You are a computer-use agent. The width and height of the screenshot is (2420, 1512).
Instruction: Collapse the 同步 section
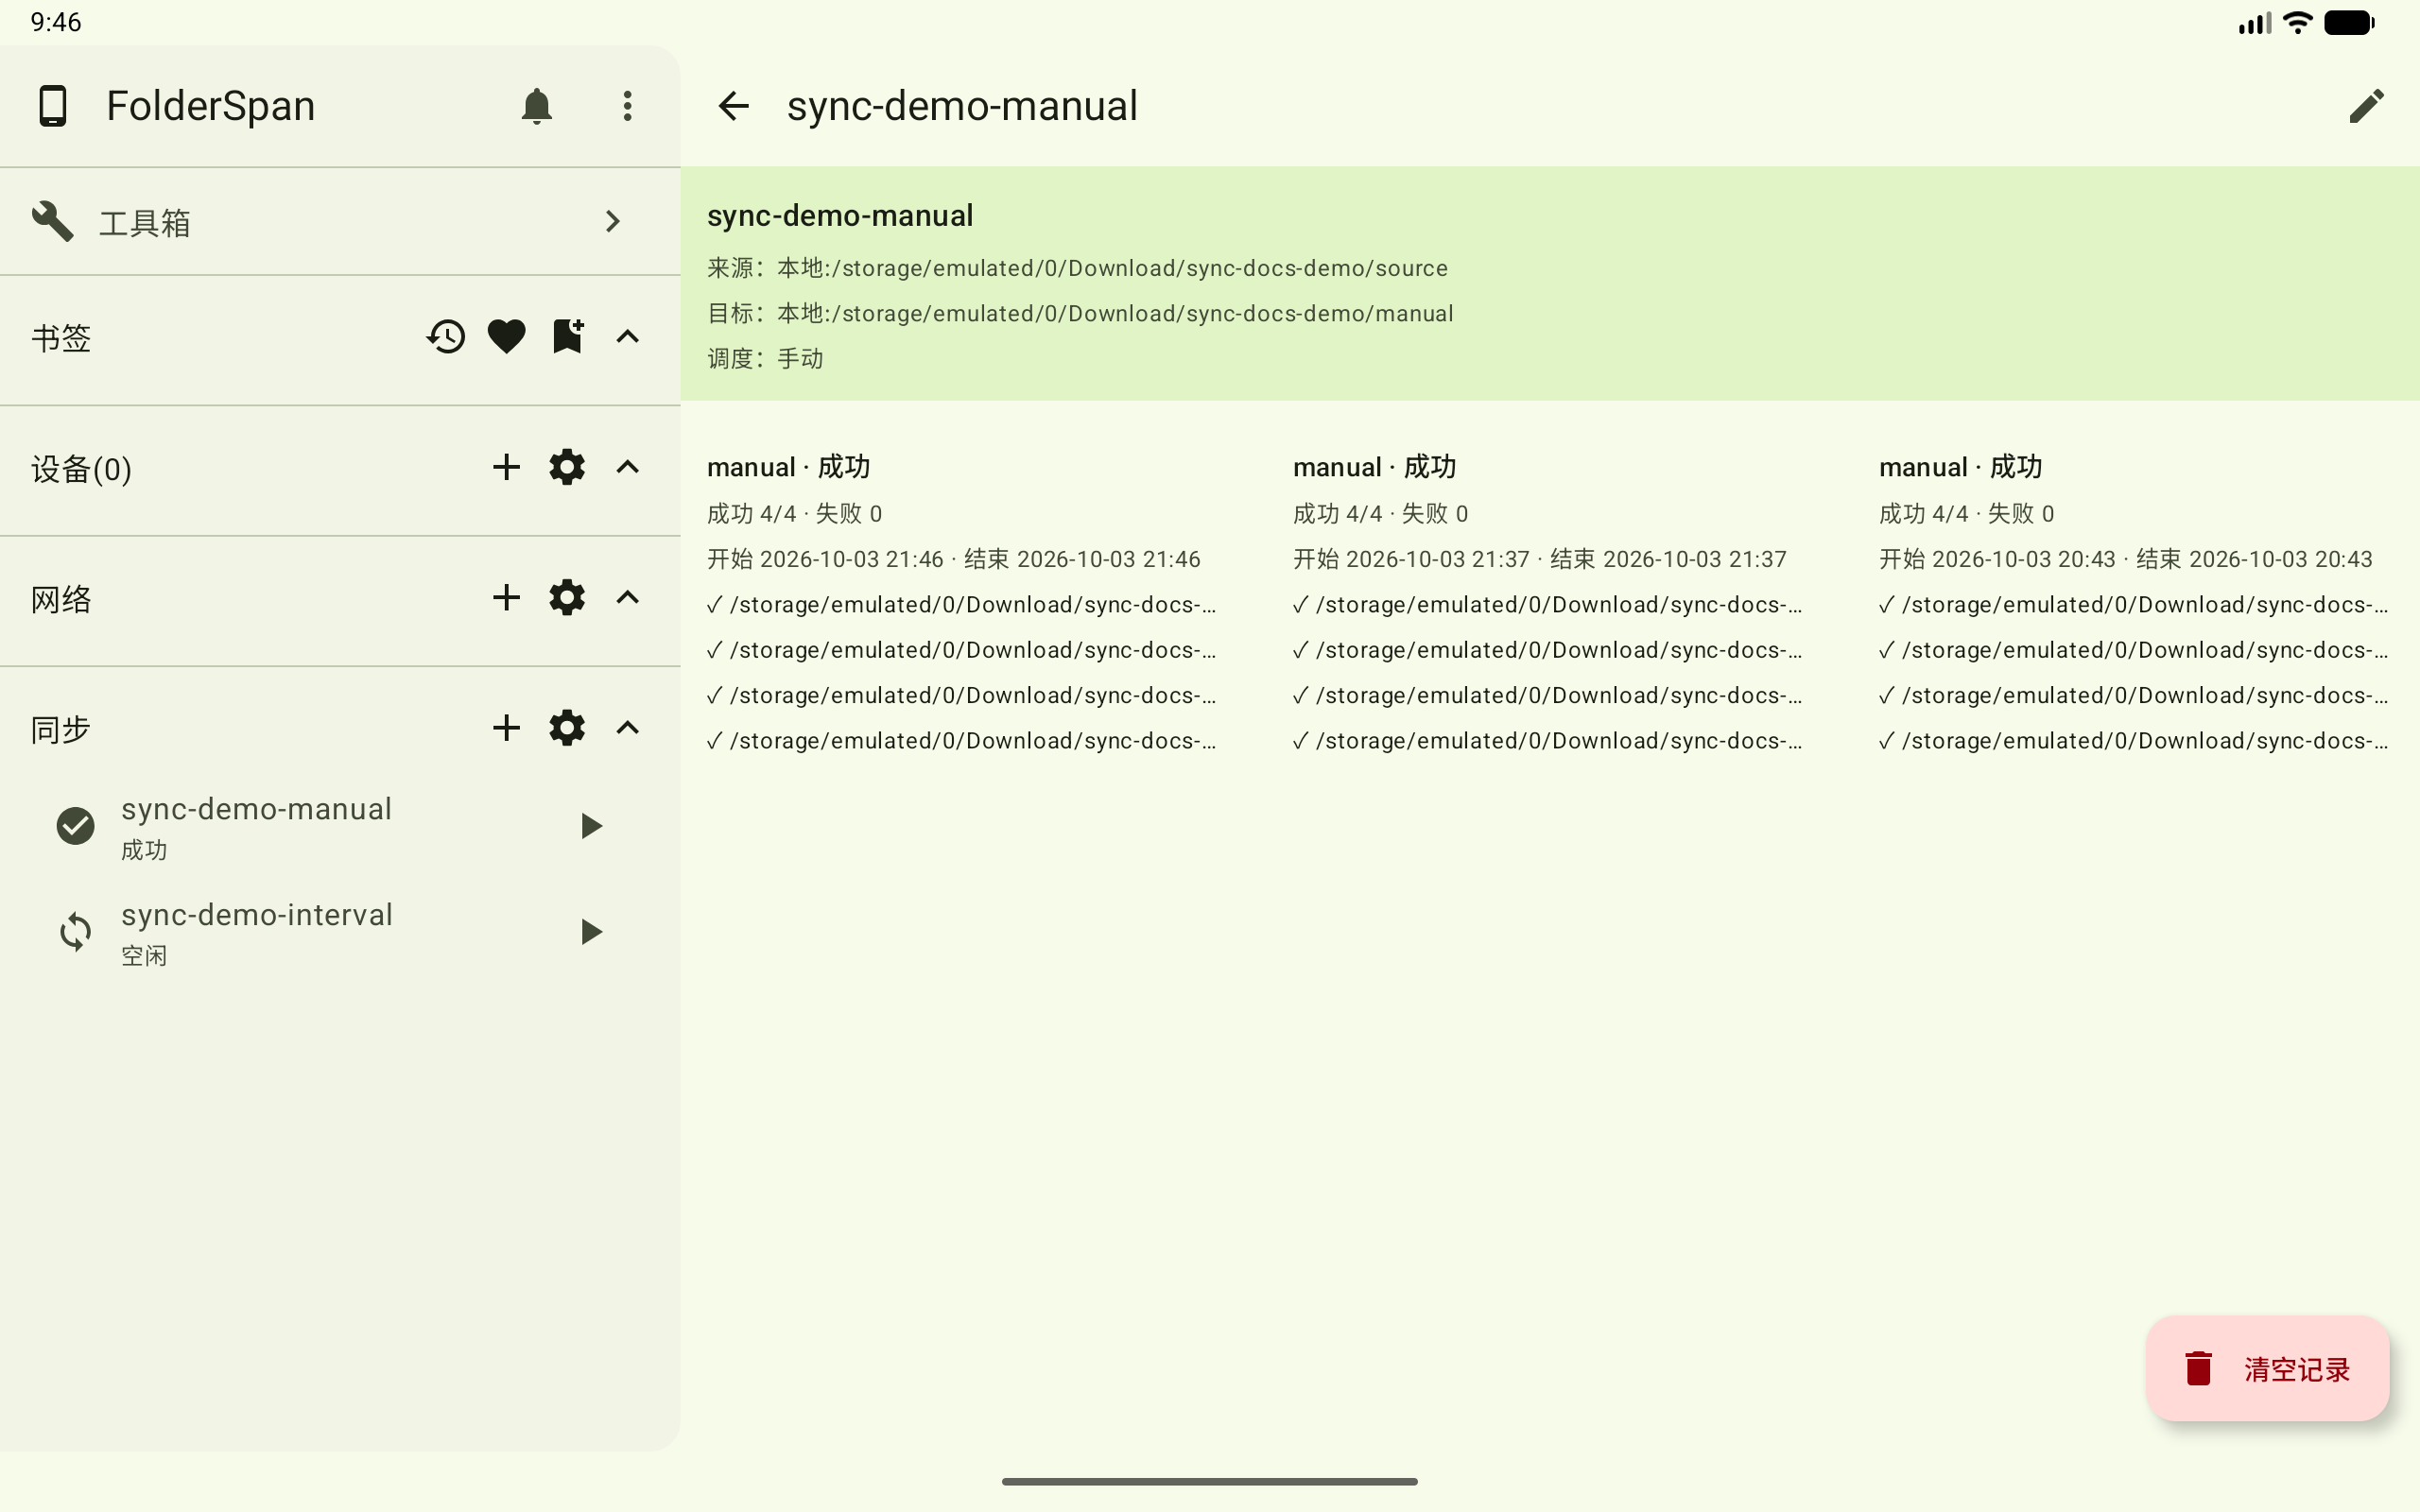627,728
